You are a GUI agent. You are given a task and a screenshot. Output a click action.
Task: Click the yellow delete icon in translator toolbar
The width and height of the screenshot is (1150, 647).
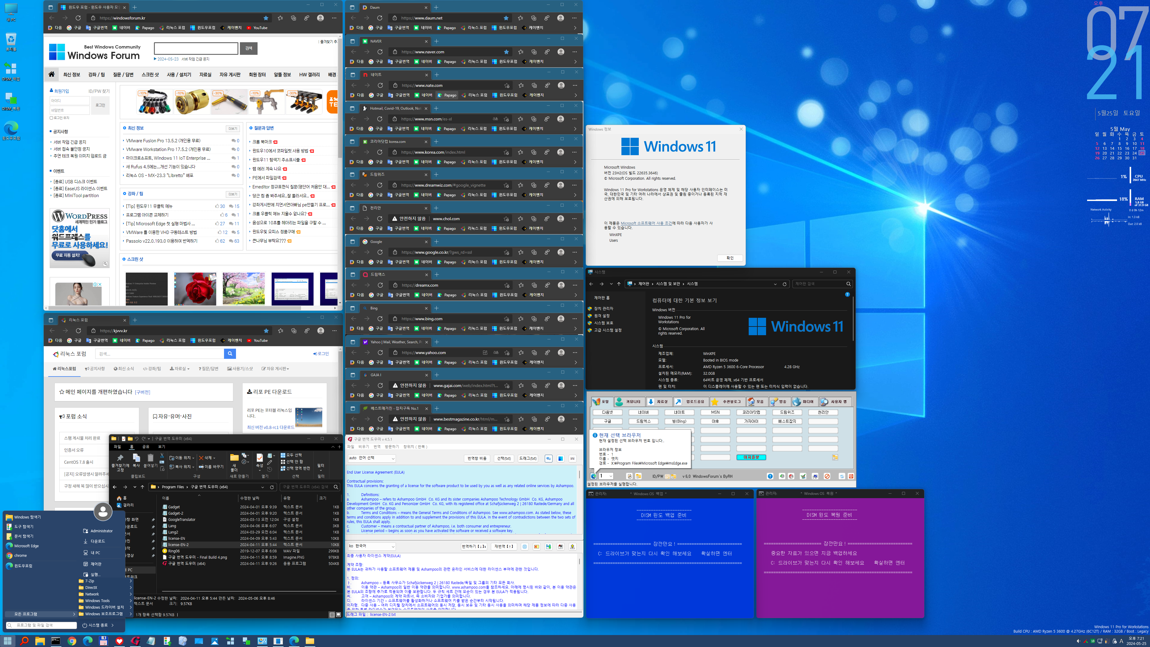[536, 547]
